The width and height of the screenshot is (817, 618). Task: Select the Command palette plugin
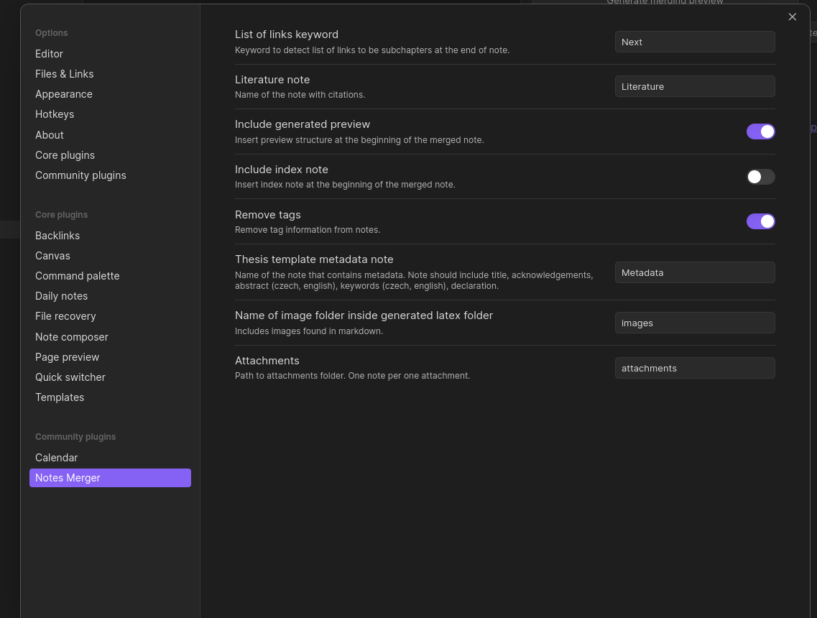(77, 275)
